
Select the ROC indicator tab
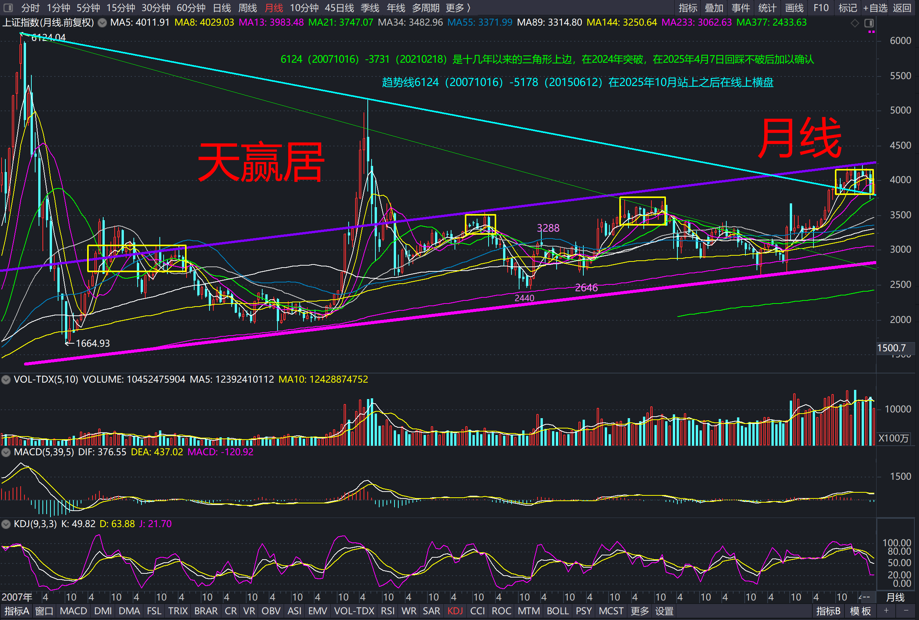coord(501,611)
